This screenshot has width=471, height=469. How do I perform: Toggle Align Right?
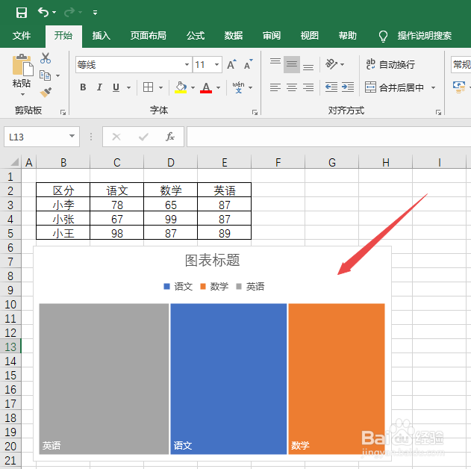(308, 87)
